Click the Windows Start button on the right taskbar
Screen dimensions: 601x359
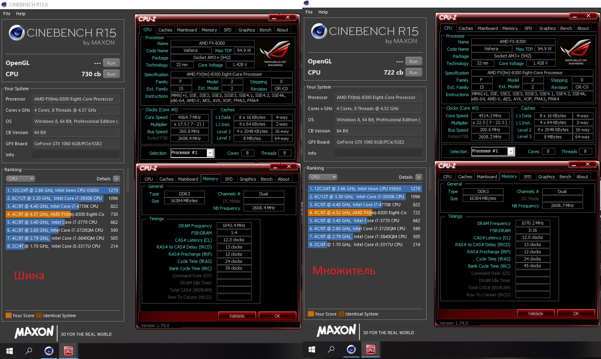(312, 349)
